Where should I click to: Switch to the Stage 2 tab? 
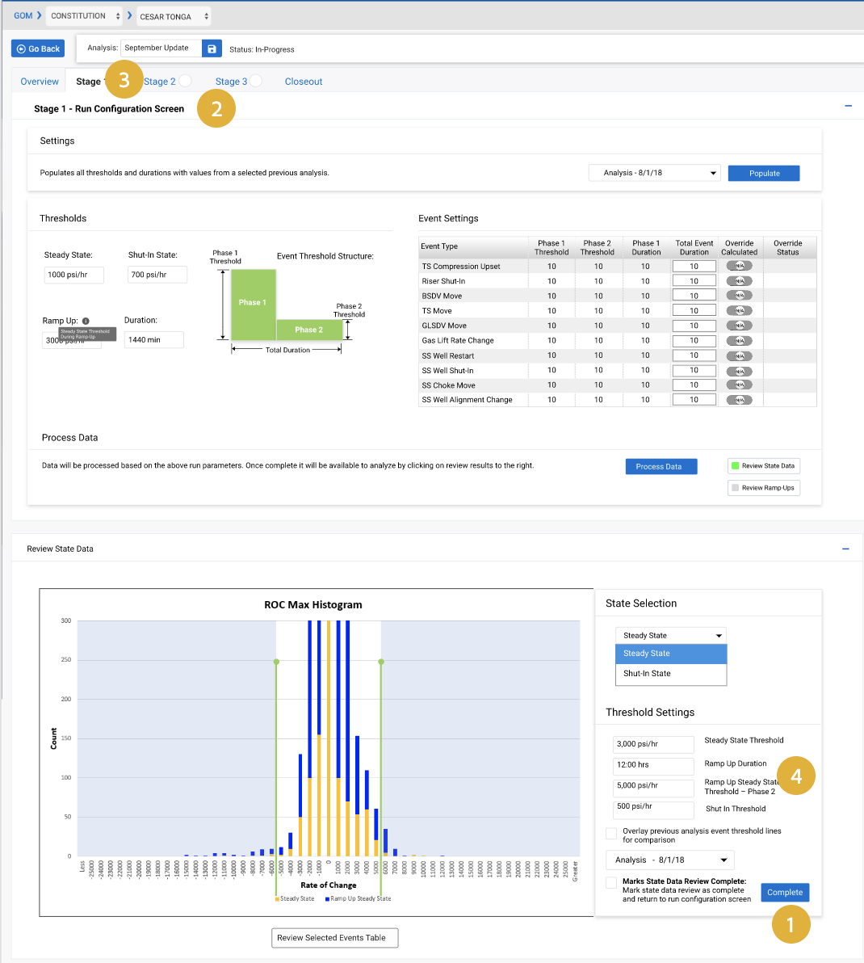(160, 82)
